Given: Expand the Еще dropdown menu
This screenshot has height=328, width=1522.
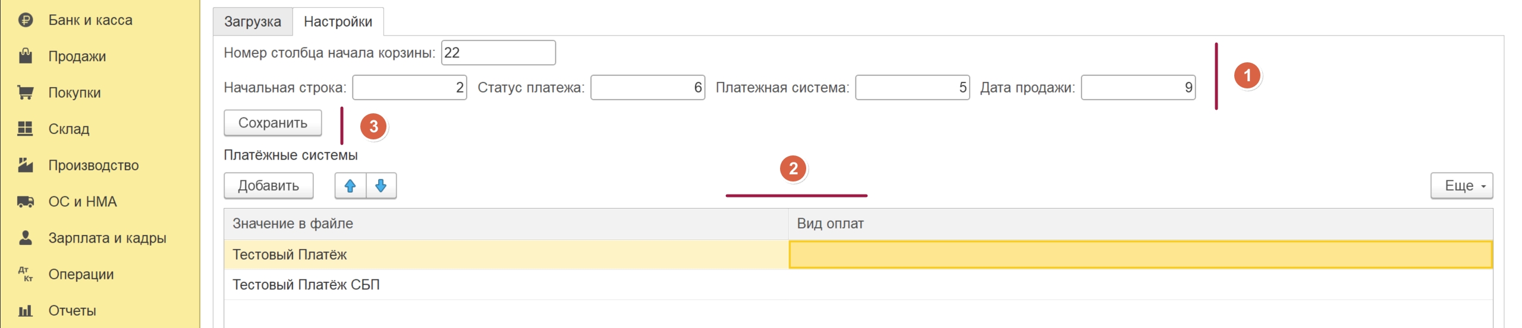Looking at the screenshot, I should tap(1461, 186).
